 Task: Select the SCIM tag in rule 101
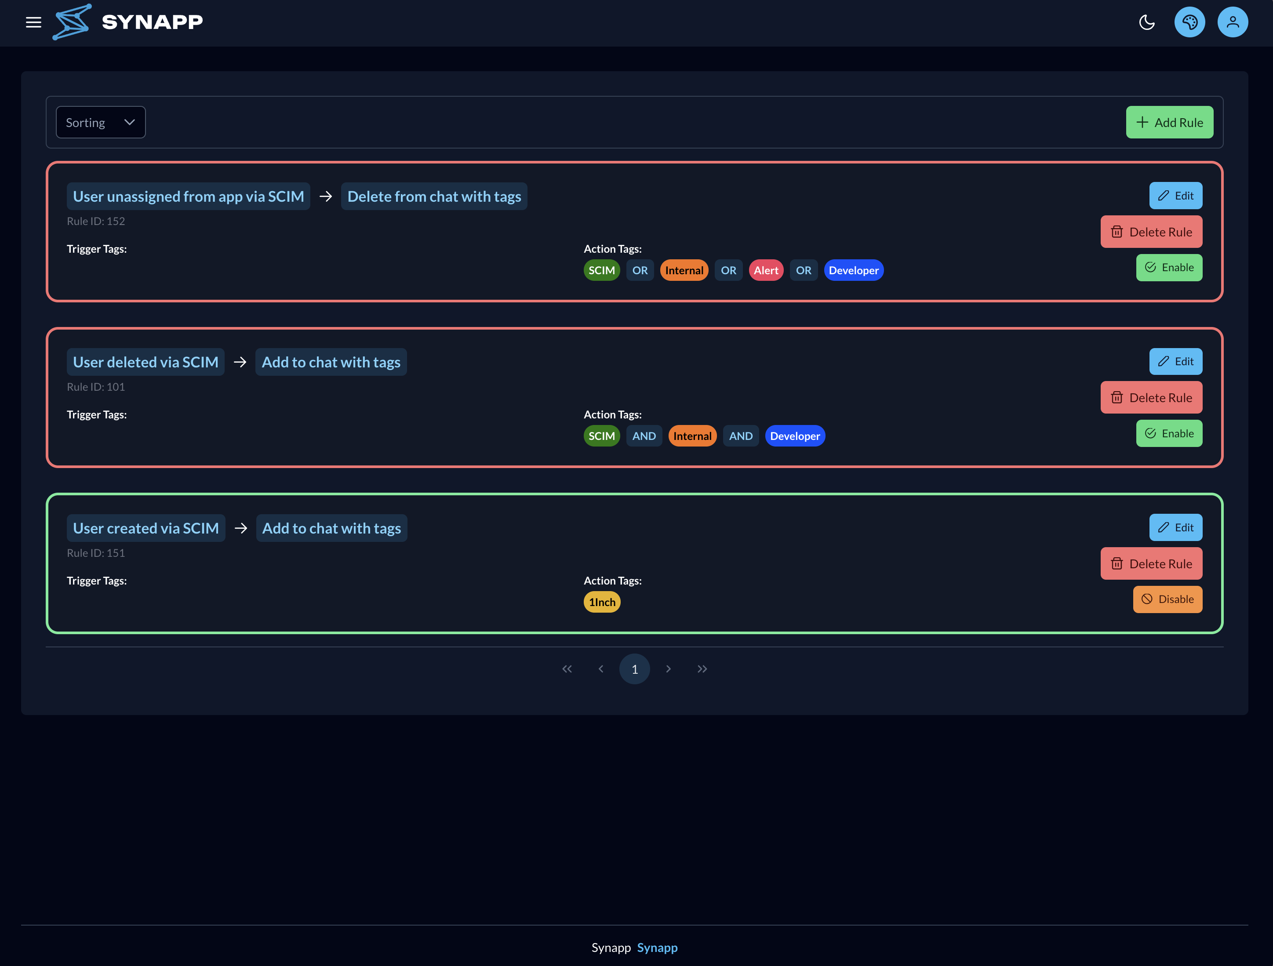click(601, 436)
